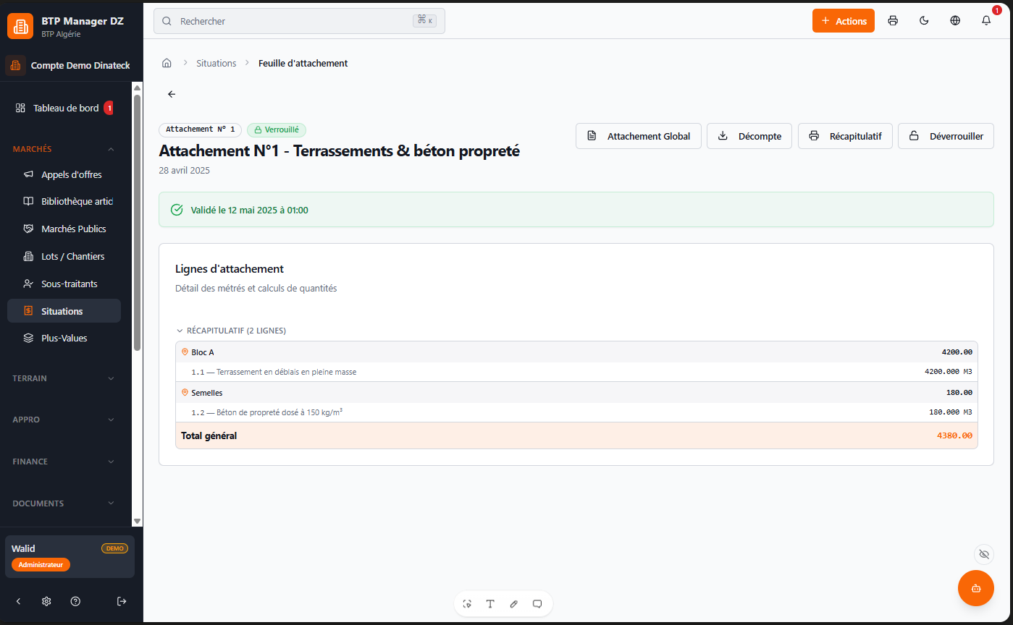
Task: Open Situations breadcrumb link
Action: click(216, 63)
